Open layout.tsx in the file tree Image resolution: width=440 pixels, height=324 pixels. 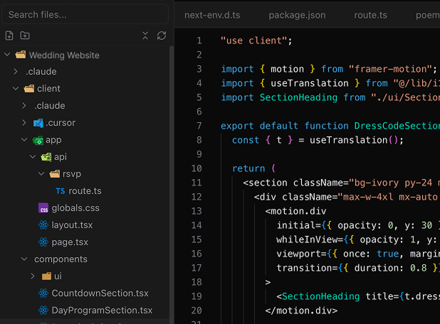(72, 225)
